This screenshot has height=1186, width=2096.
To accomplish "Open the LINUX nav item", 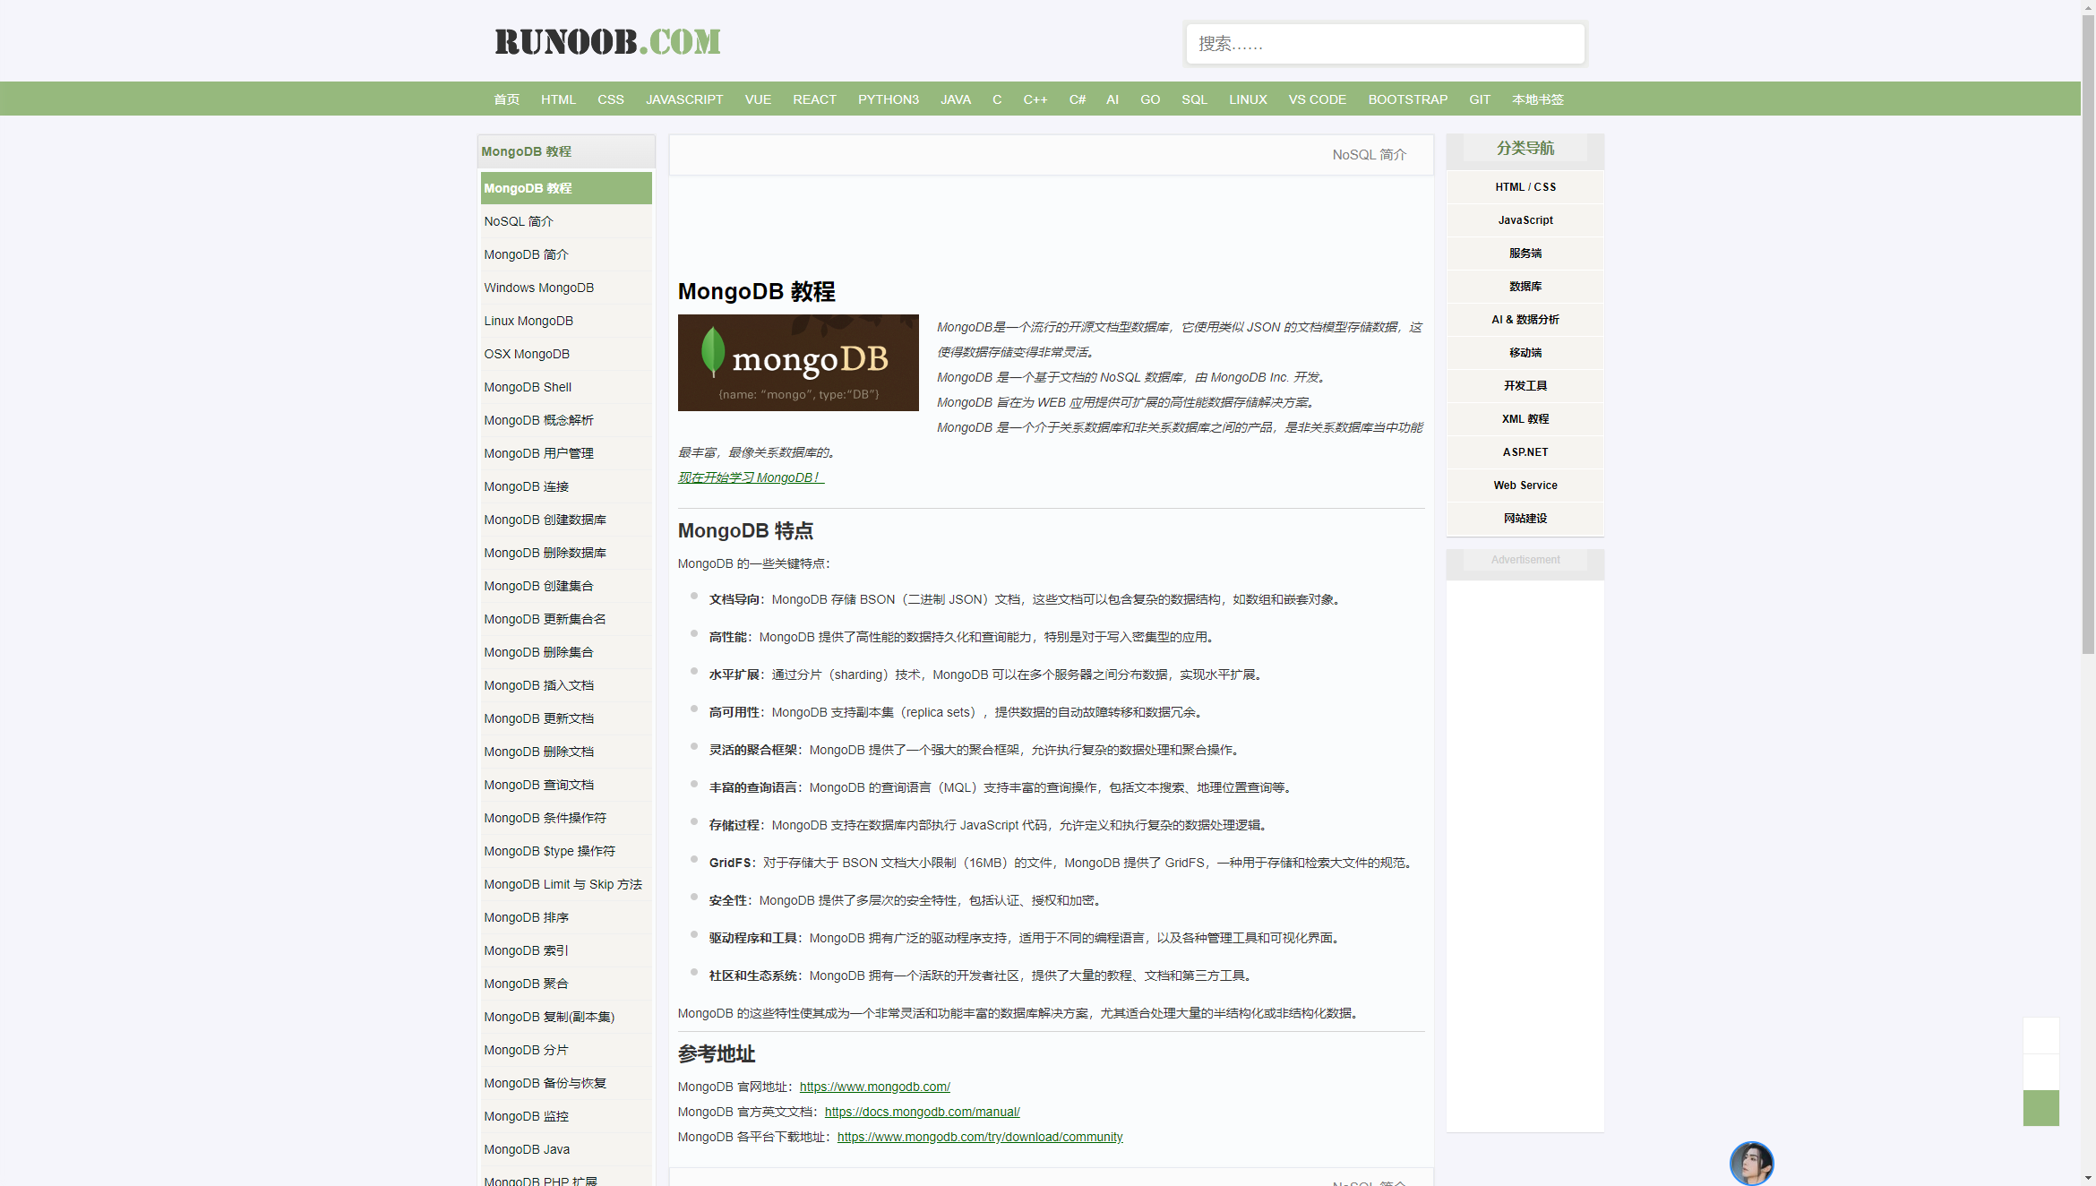I will 1248,99.
